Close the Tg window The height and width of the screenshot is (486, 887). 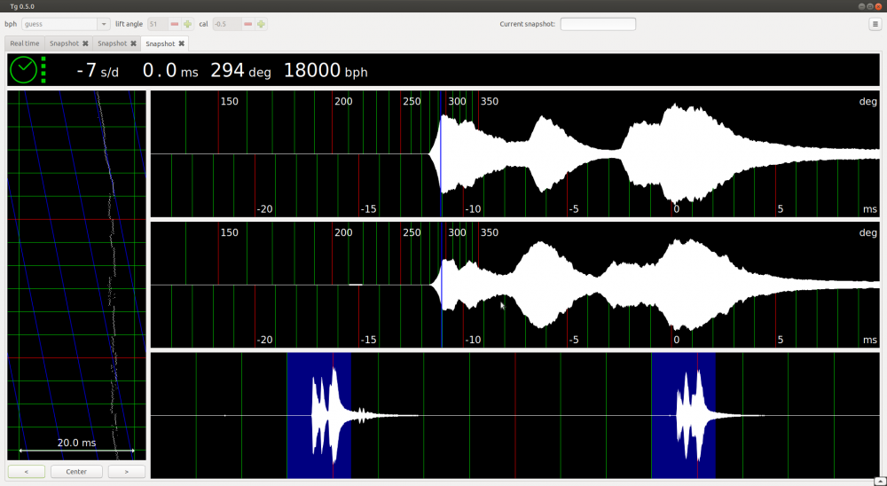click(878, 6)
